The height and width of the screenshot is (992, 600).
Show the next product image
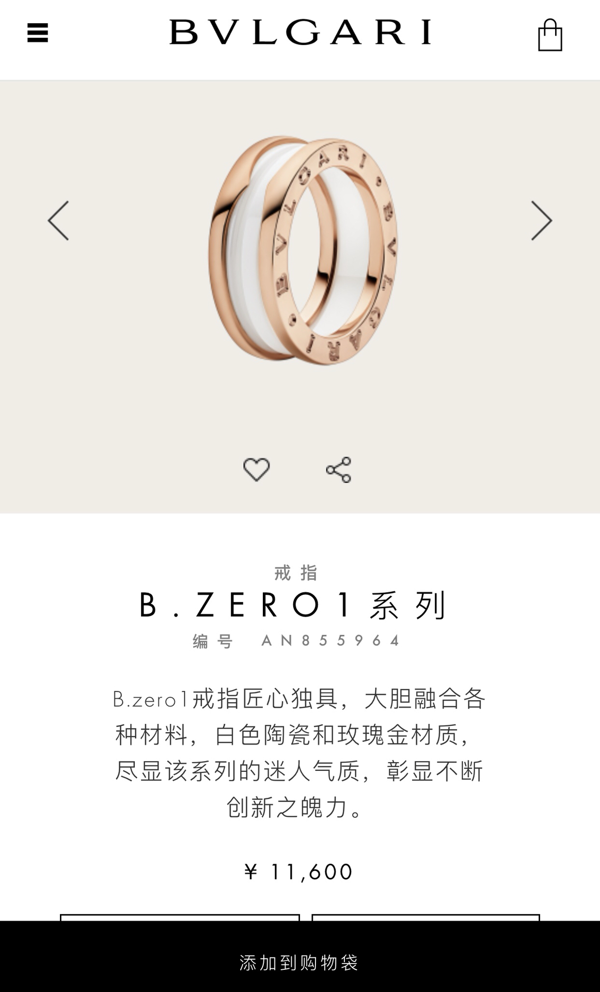[x=542, y=221]
